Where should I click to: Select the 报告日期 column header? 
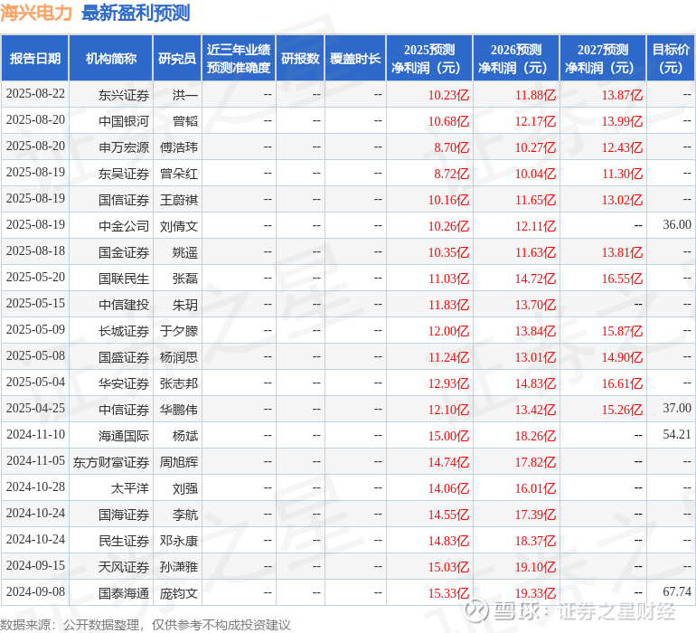pyautogui.click(x=35, y=58)
